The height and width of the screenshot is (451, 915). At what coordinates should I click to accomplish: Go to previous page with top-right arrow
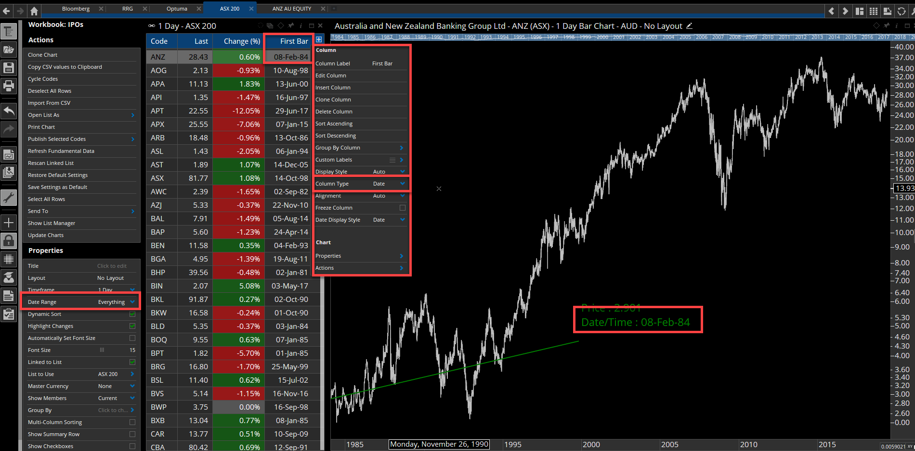coord(831,11)
